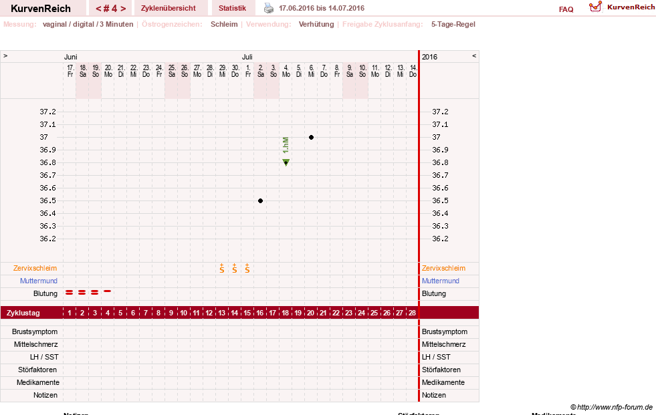Viewport: 656px width, 415px height.
Task: Open the FAQ link
Action: 566,9
